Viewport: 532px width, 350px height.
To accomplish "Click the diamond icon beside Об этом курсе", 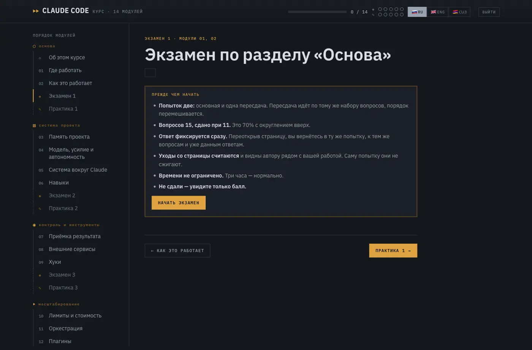I will (x=40, y=58).
